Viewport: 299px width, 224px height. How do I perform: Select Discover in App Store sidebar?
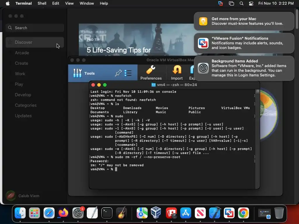point(35,42)
